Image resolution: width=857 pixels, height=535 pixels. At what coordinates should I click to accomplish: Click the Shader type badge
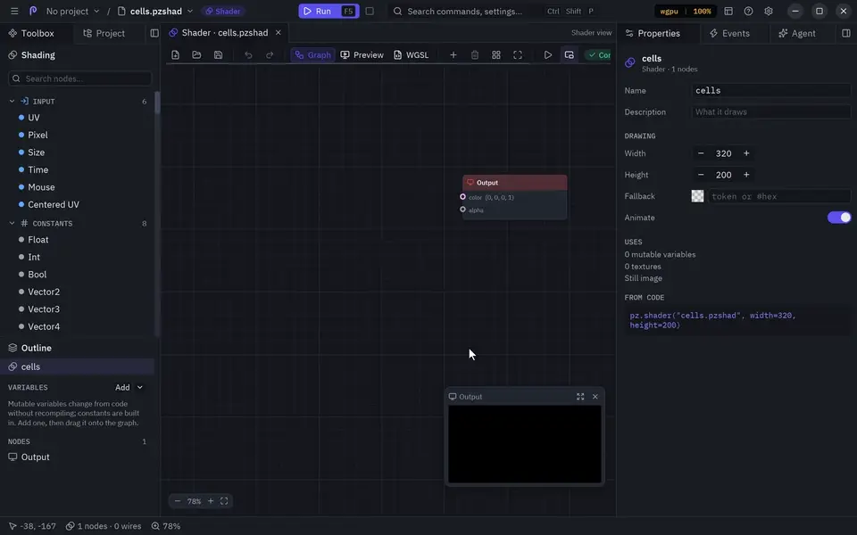tap(222, 11)
